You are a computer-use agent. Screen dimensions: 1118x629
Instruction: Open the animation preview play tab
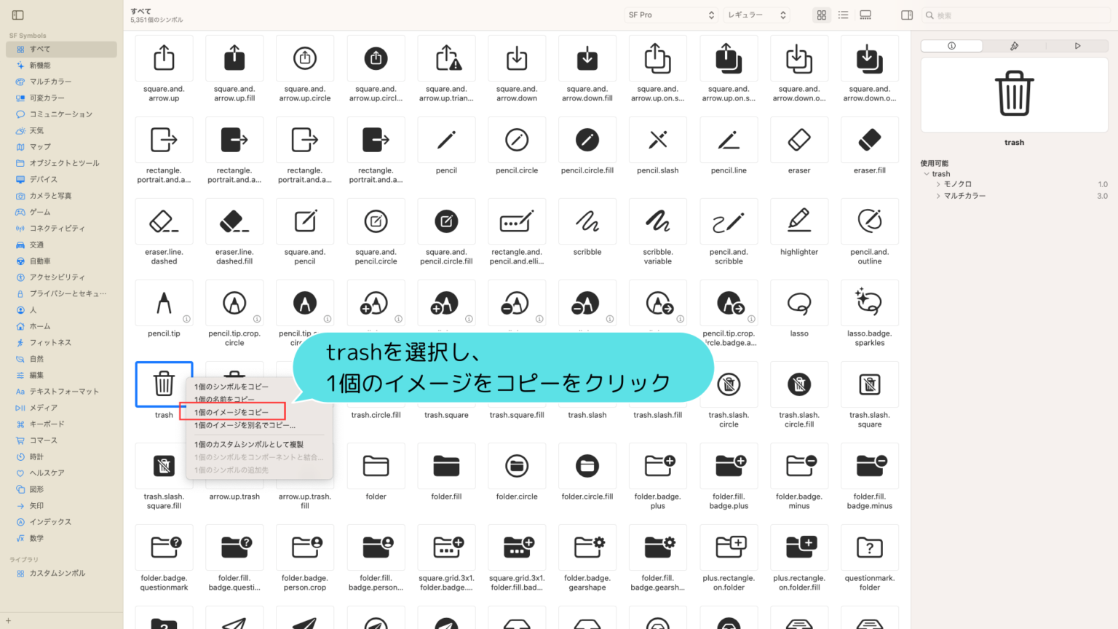coord(1077,45)
